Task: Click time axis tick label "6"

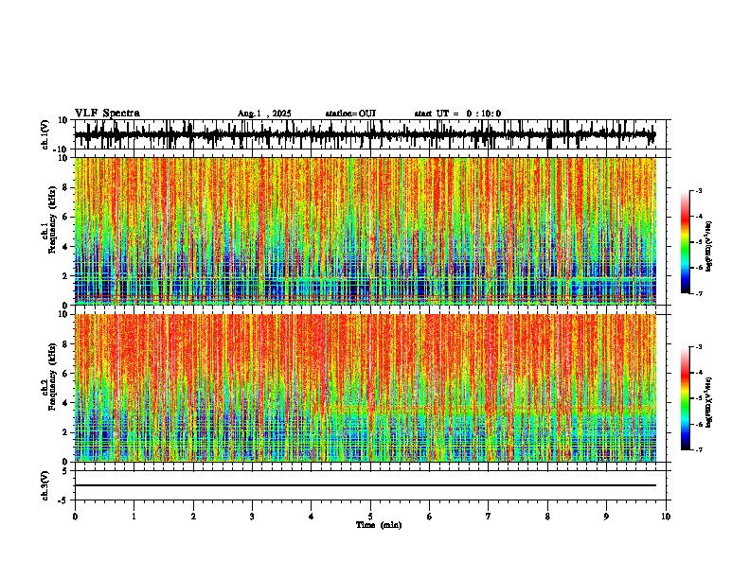Action: tap(430, 517)
